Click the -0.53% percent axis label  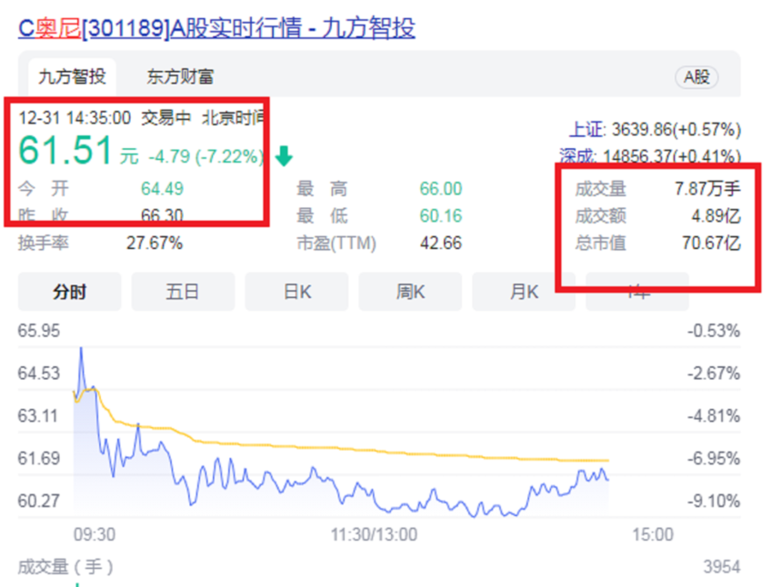pyautogui.click(x=714, y=331)
